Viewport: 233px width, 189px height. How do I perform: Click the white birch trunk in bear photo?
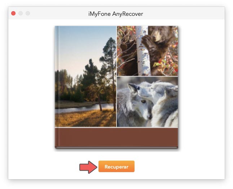142,51
